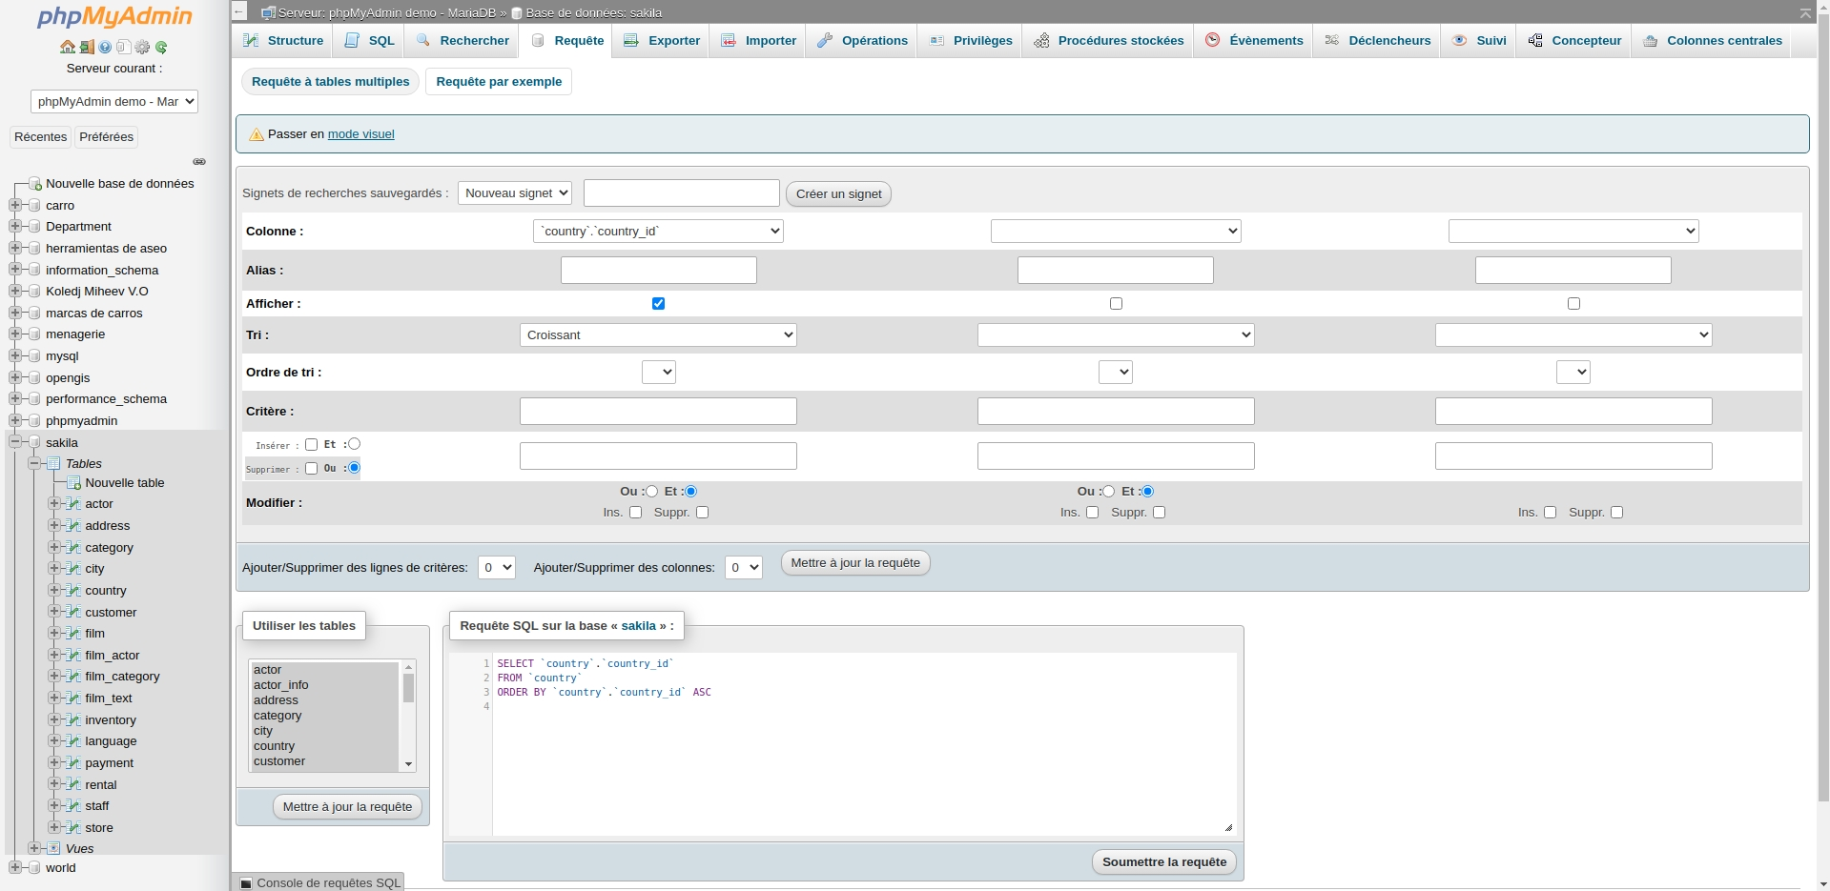Click the Créer un signet button
Viewport: 1830px width, 891px height.
[x=838, y=193]
